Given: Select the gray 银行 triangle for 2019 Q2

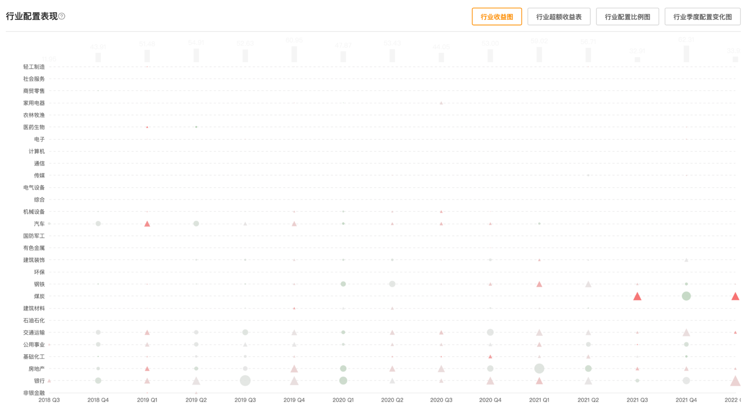Looking at the screenshot, I should (196, 381).
